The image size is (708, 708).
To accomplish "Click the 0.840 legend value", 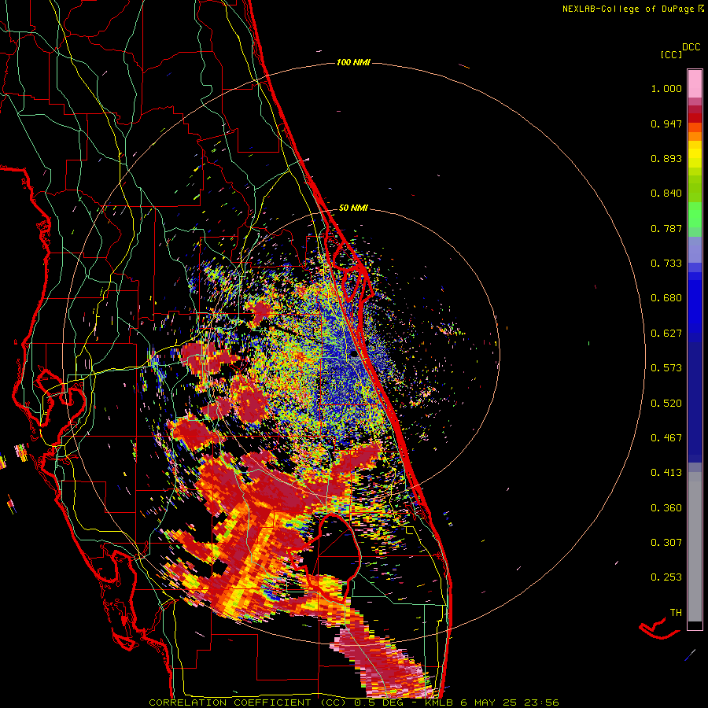I will (666, 194).
